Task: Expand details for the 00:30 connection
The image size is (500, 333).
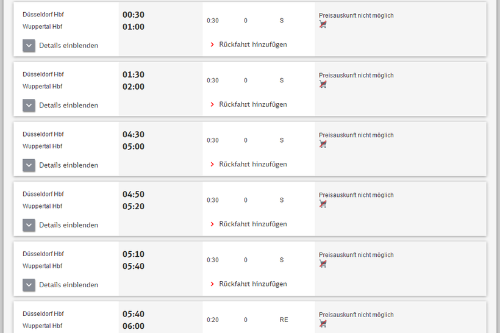Action: [x=29, y=45]
